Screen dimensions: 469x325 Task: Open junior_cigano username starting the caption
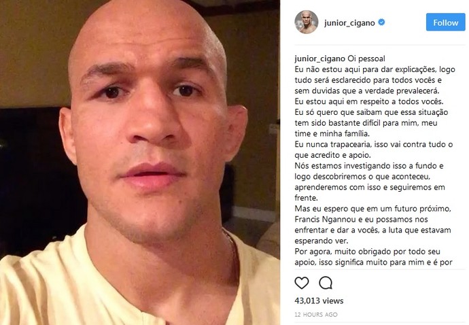tap(319, 58)
